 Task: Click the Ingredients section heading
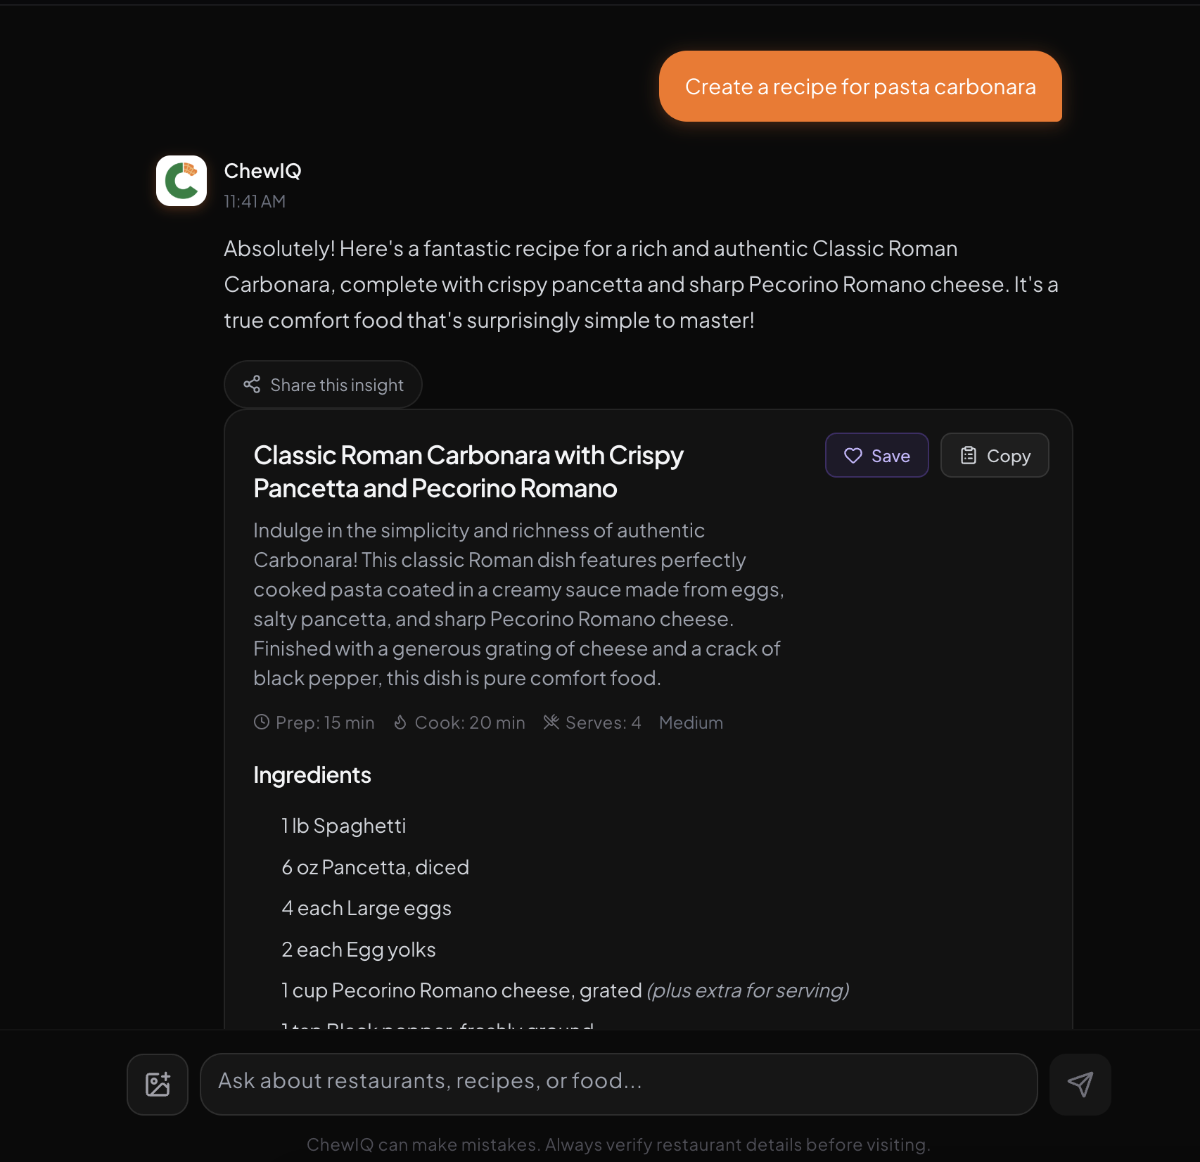tap(312, 774)
